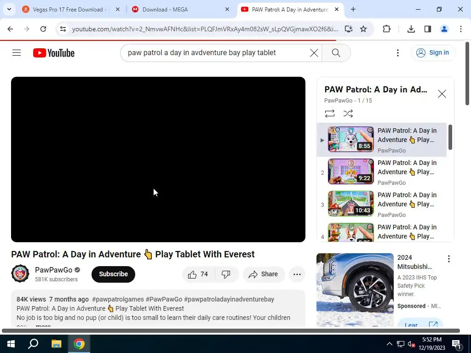Click Chrome icon in taskbar
This screenshot has width=471, height=353.
tap(79, 344)
